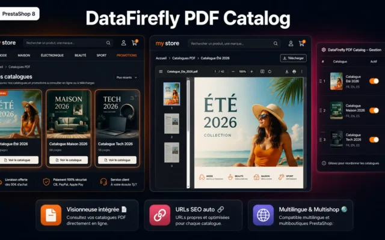Screen dimensions: 385x240
Task: Click the BEAUTÉ category icon on the PDF page
Action: (230, 177)
